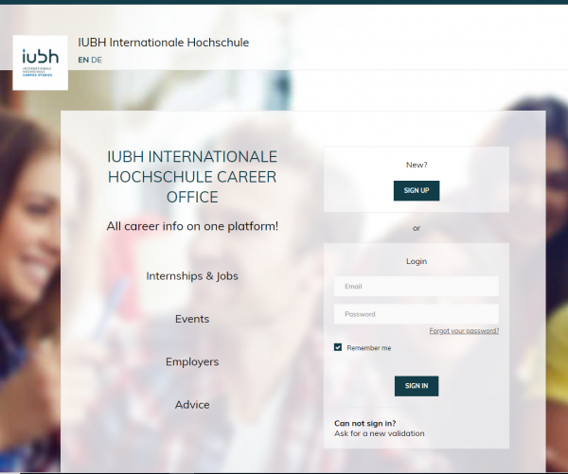The image size is (568, 474).
Task: Click the SIGN UP button
Action: 417,190
